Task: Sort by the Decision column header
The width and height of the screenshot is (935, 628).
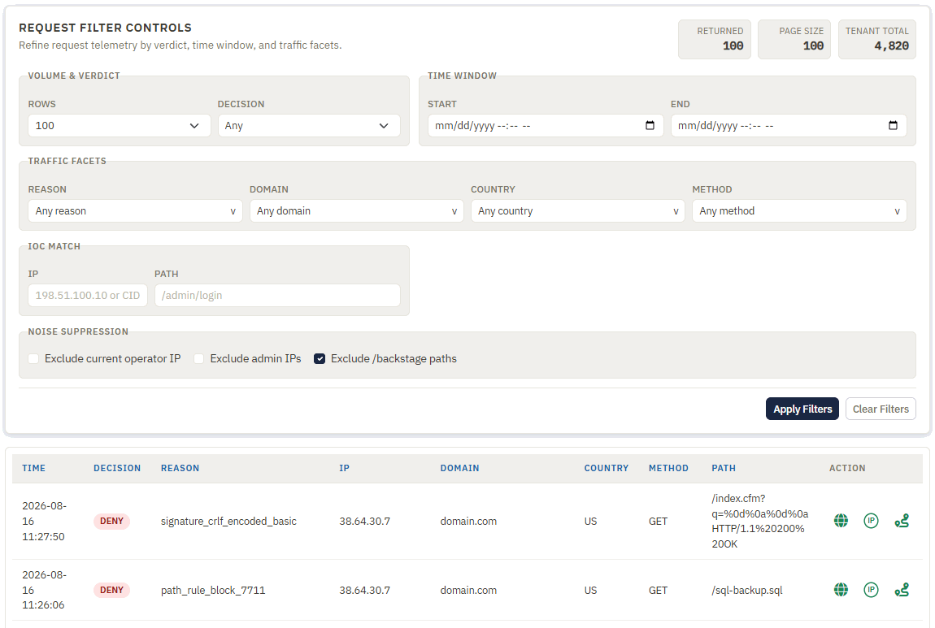Action: (117, 468)
